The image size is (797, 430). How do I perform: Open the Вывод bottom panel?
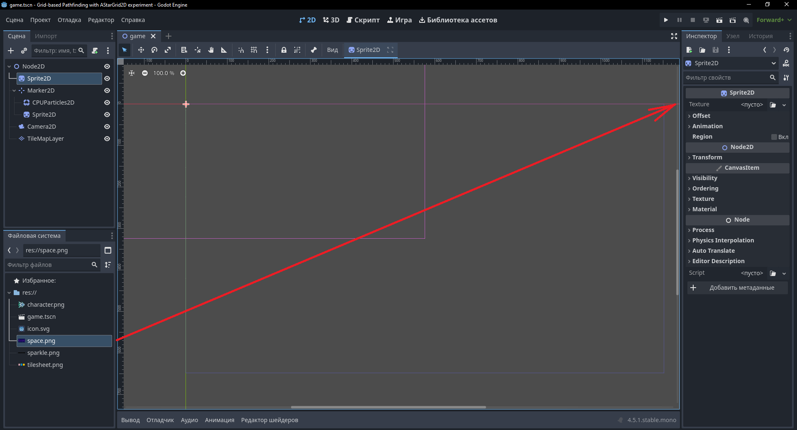tap(130, 420)
